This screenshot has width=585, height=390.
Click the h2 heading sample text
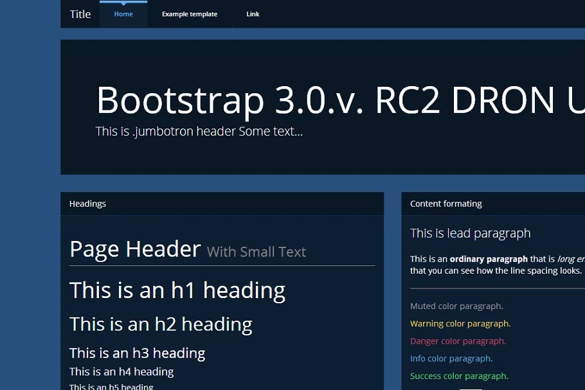[161, 324]
